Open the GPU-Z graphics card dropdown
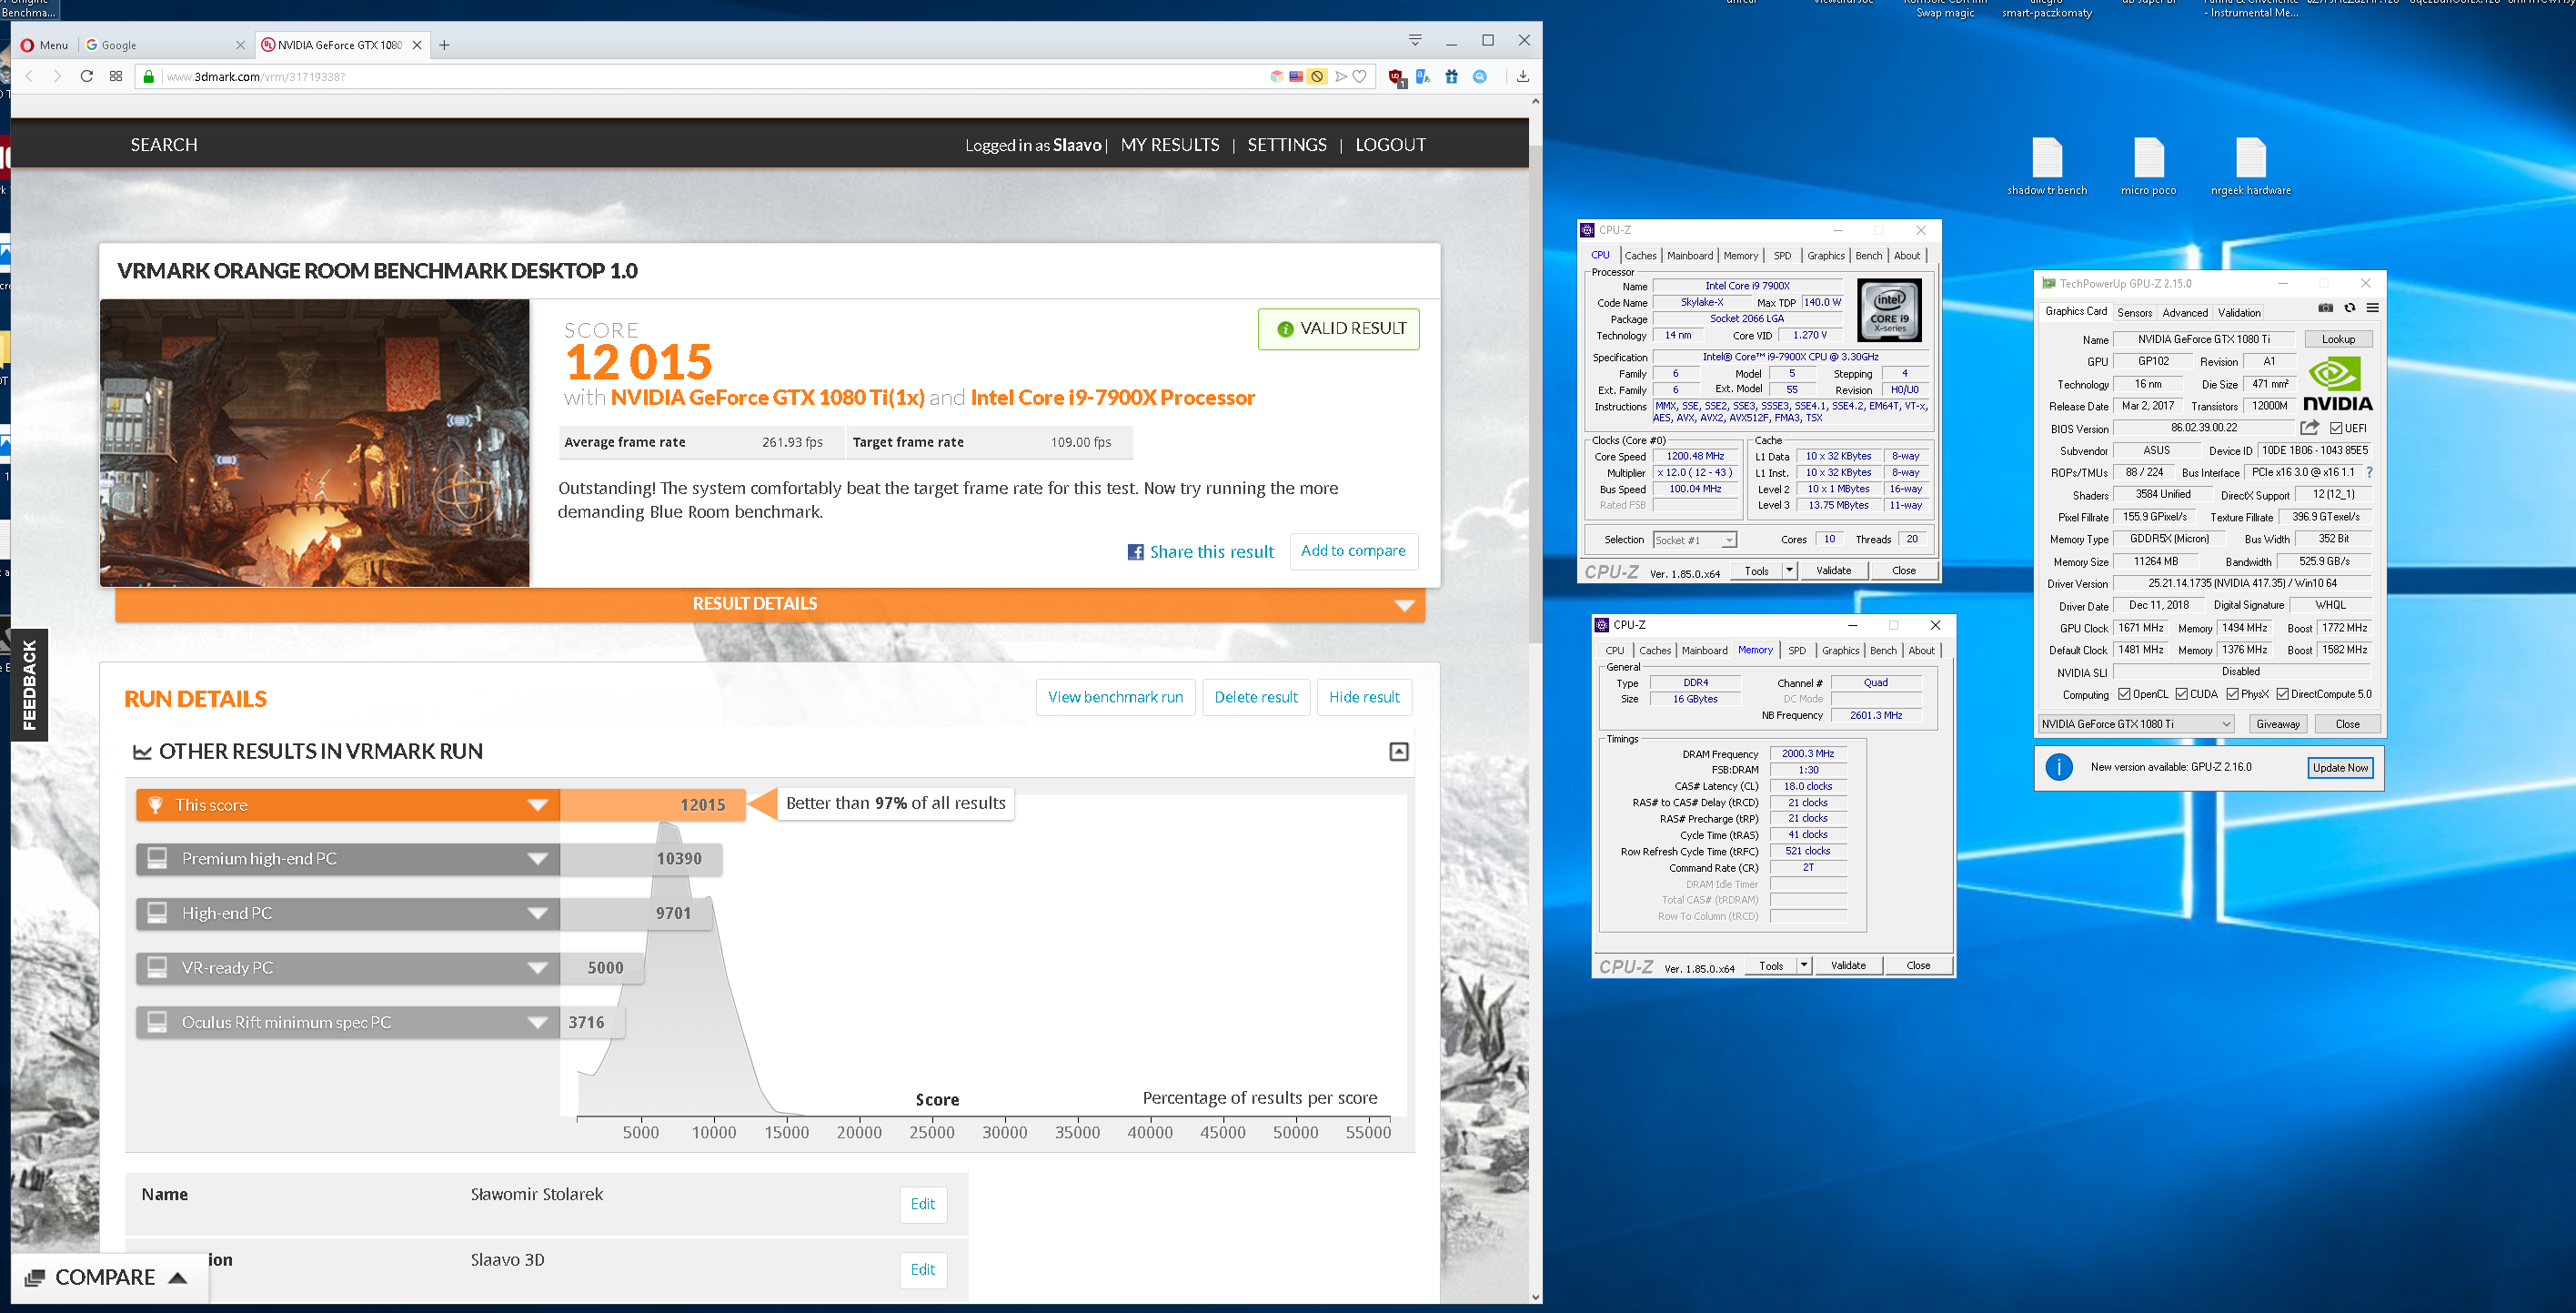 tap(2136, 724)
